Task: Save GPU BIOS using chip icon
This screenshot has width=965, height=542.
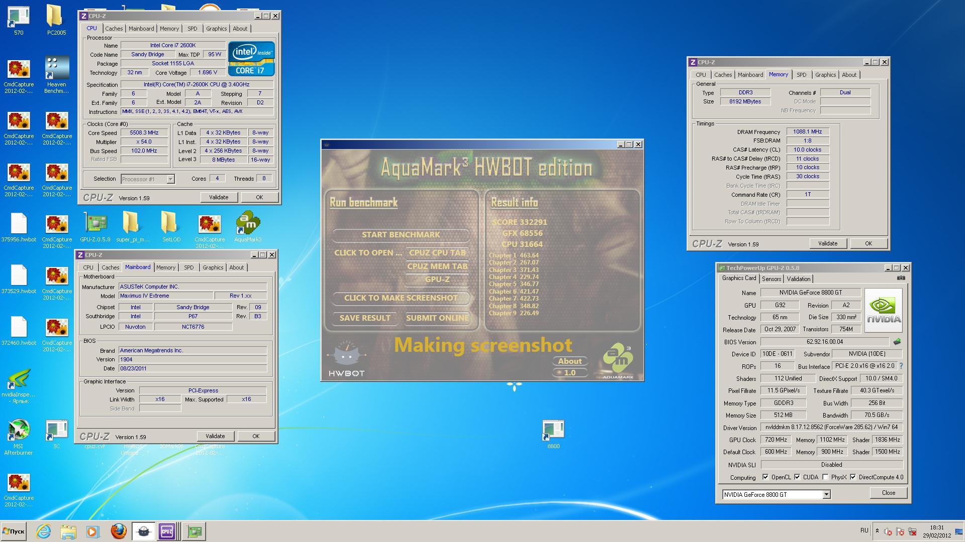Action: point(897,342)
